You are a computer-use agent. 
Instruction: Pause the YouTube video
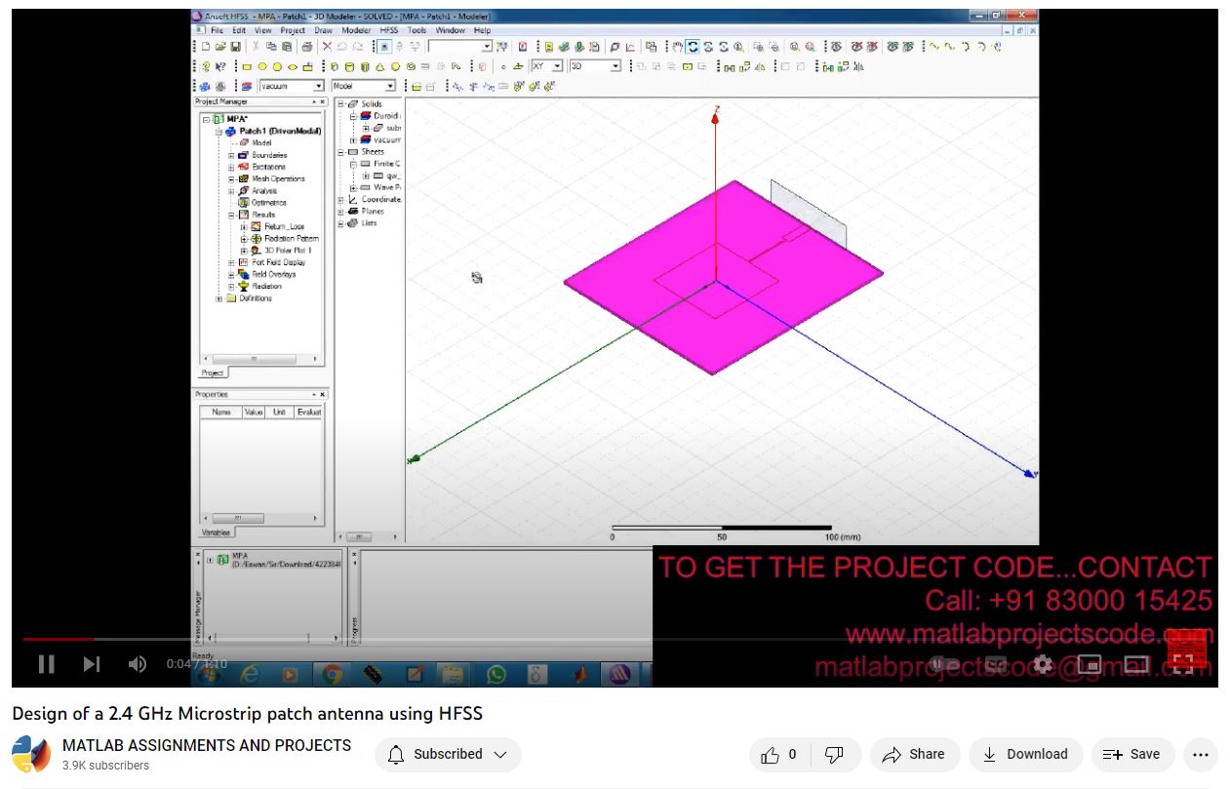point(46,664)
